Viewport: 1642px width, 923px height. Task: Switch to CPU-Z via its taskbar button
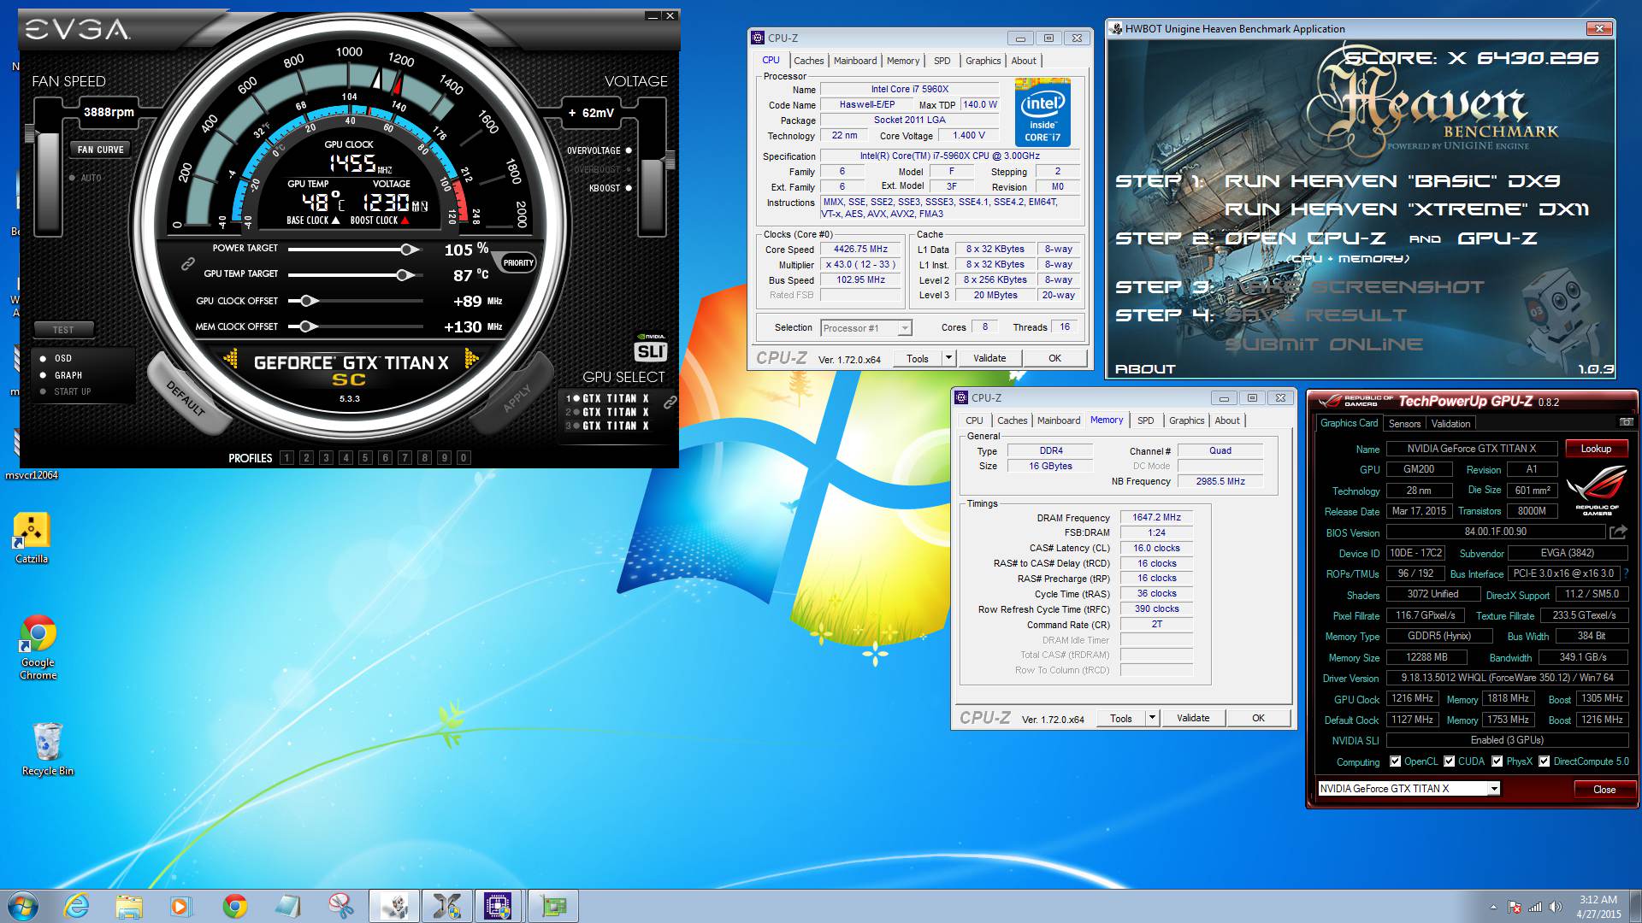pos(498,906)
